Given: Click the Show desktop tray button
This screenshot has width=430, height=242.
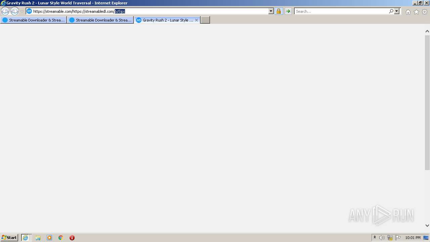Looking at the screenshot, I should (x=426, y=238).
